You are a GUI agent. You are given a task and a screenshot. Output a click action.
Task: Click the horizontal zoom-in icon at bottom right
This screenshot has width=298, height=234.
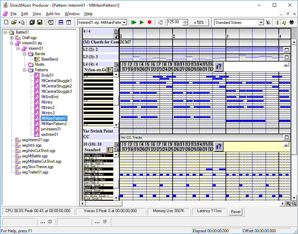pos(288,203)
